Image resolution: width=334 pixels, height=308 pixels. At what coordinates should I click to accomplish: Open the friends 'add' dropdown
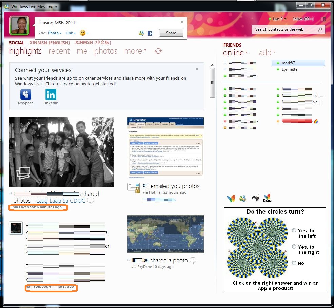[267, 53]
